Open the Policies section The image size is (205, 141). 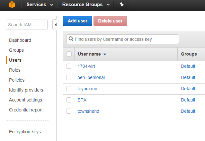[x=17, y=80]
